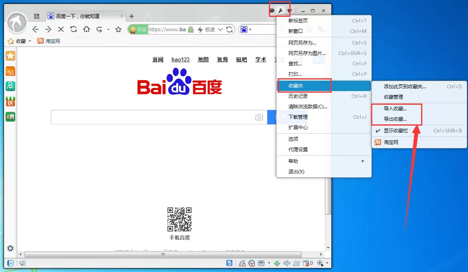Open the 收藏夹 menu entry
The width and height of the screenshot is (468, 272).
point(324,86)
